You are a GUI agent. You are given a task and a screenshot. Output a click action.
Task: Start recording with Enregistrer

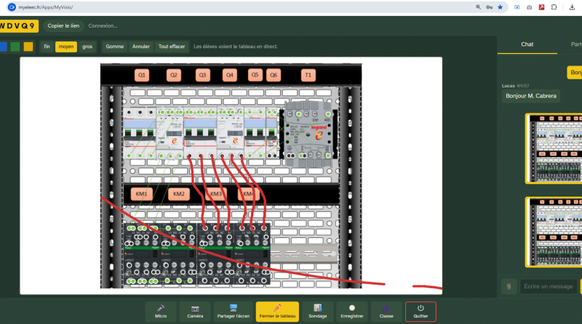352,312
